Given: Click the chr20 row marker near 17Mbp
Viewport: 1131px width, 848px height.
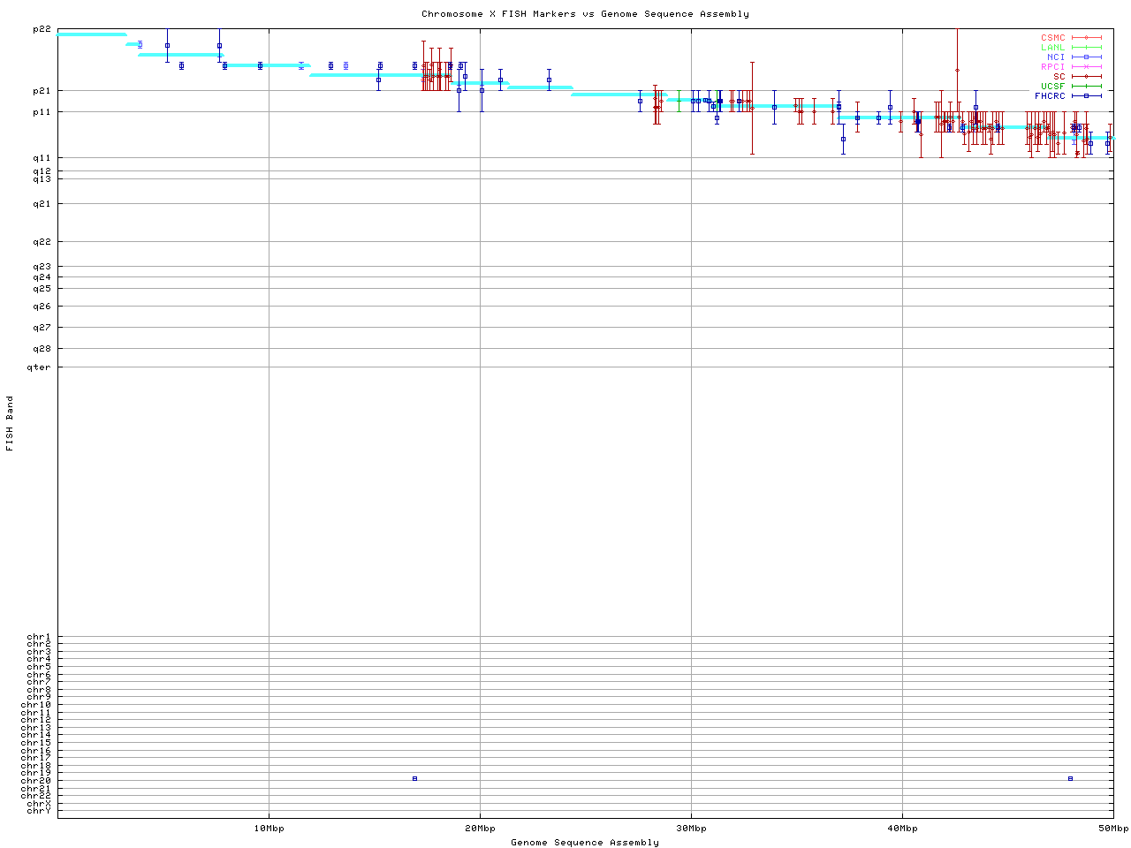Looking at the screenshot, I should pyautogui.click(x=414, y=778).
